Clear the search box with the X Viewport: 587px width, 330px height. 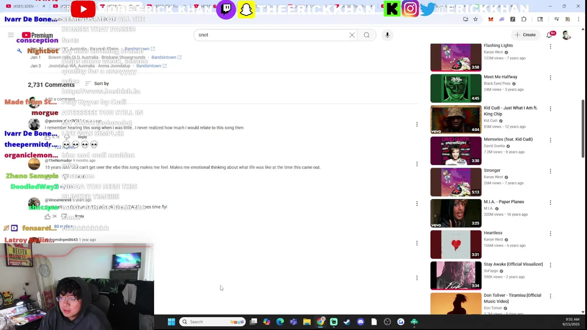tap(352, 35)
